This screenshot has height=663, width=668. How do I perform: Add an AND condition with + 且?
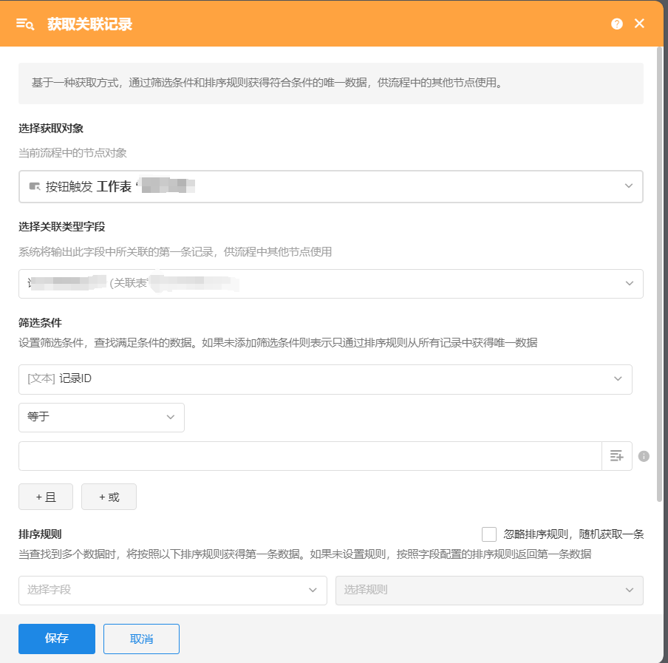click(x=46, y=497)
